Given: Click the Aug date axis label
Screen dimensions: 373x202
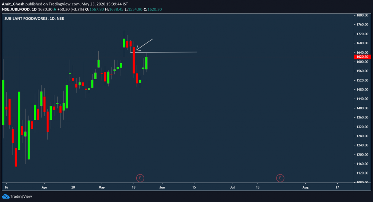Looking at the screenshot, I should click(x=305, y=187).
